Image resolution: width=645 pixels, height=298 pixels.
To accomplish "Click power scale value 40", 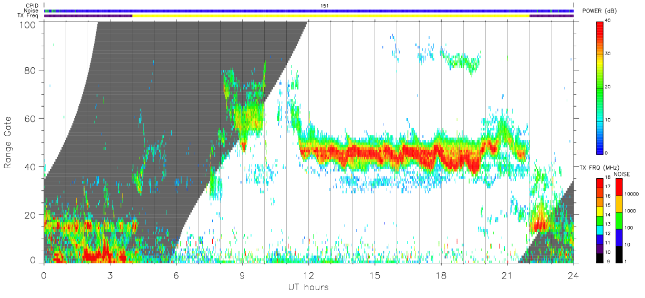I will (x=609, y=21).
